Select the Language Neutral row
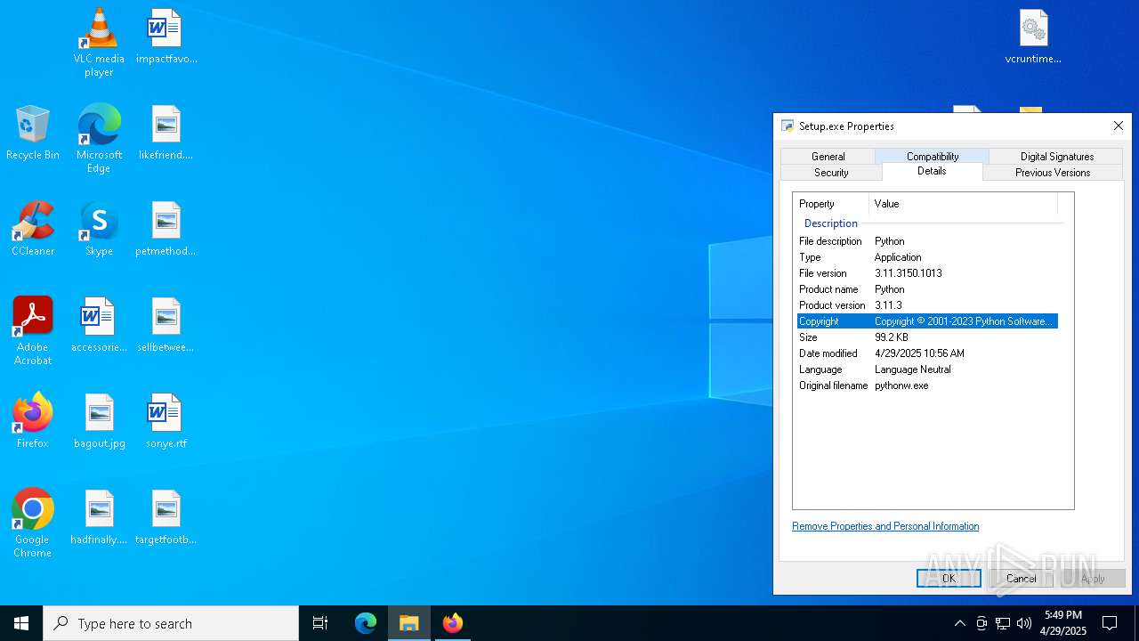Viewport: 1139px width, 641px height. pyautogui.click(x=927, y=369)
